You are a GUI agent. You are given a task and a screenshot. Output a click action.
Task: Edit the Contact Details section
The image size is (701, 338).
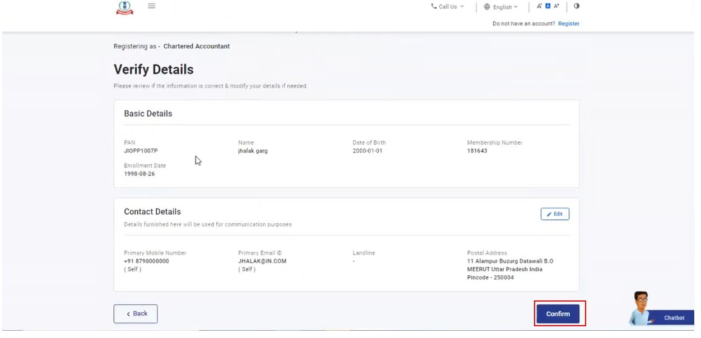(x=555, y=214)
